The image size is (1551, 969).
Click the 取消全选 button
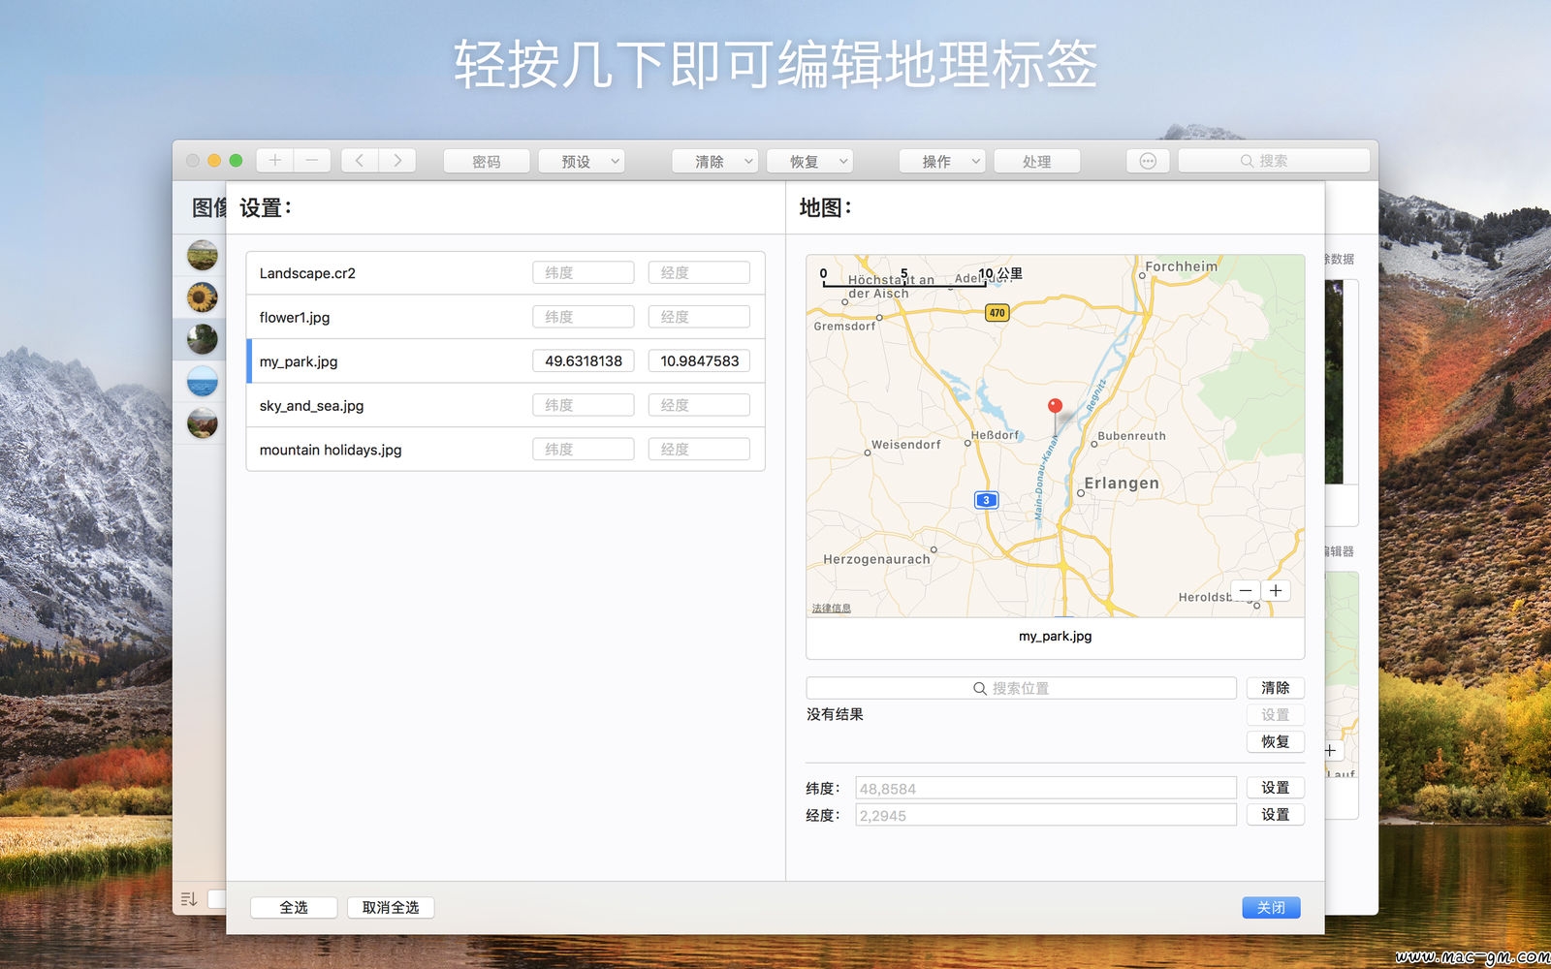coord(391,907)
